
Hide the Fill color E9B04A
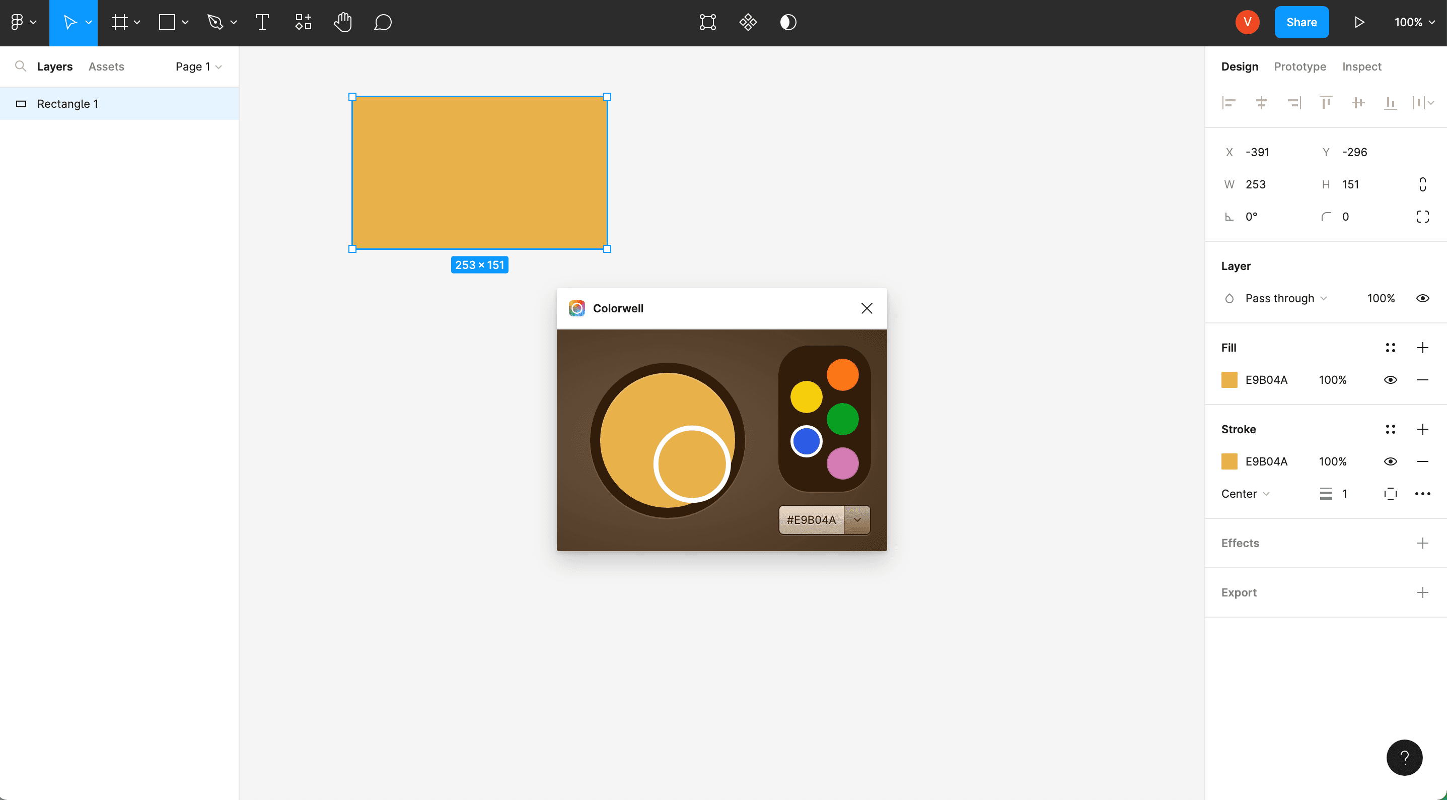(x=1391, y=379)
